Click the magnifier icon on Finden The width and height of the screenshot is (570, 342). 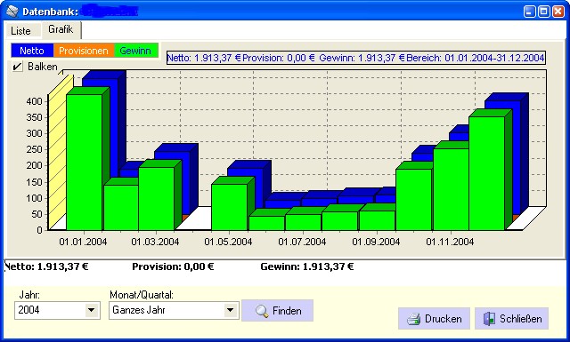pyautogui.click(x=262, y=311)
